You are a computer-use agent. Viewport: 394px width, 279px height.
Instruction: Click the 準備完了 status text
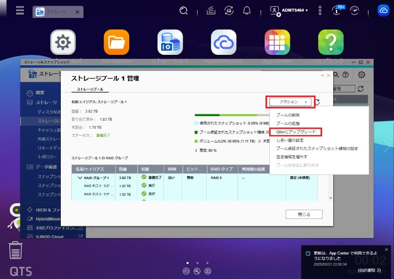[x=103, y=136]
